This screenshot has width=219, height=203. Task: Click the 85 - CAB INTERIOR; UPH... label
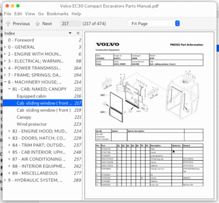coord(39,152)
